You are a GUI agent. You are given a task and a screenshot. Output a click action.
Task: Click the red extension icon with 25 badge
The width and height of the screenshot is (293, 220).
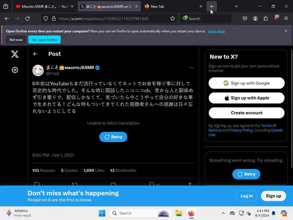[x=276, y=18]
